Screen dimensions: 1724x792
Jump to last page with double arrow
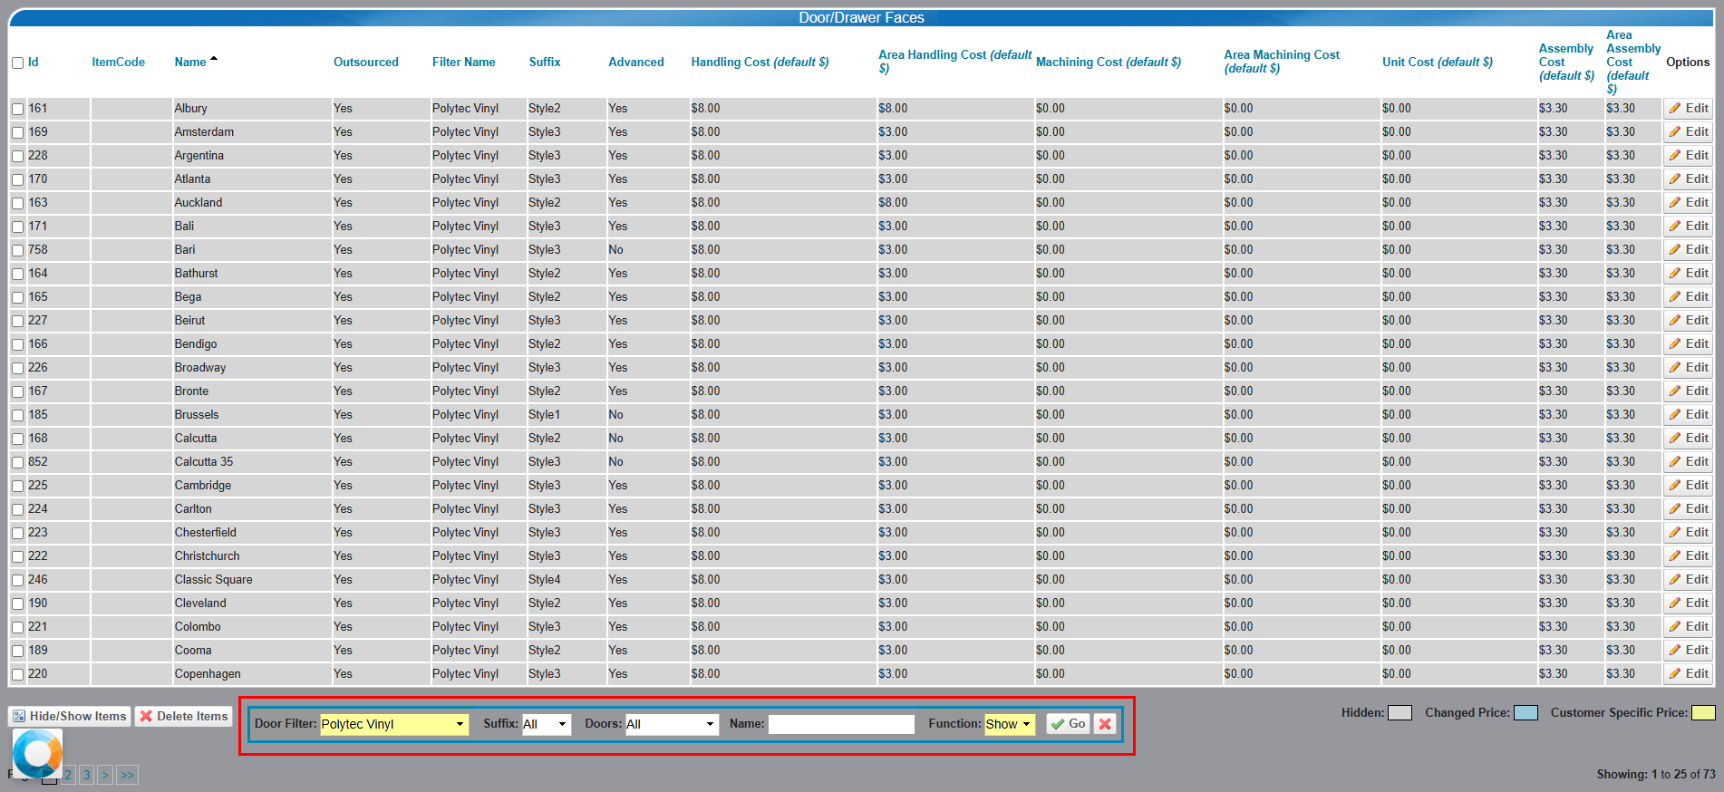(x=127, y=775)
